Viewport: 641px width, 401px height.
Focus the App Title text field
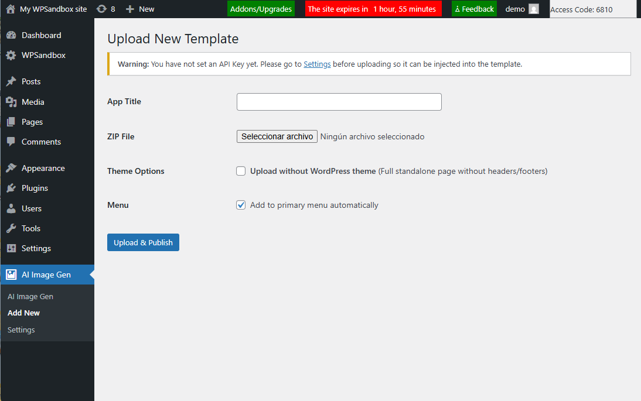point(339,102)
